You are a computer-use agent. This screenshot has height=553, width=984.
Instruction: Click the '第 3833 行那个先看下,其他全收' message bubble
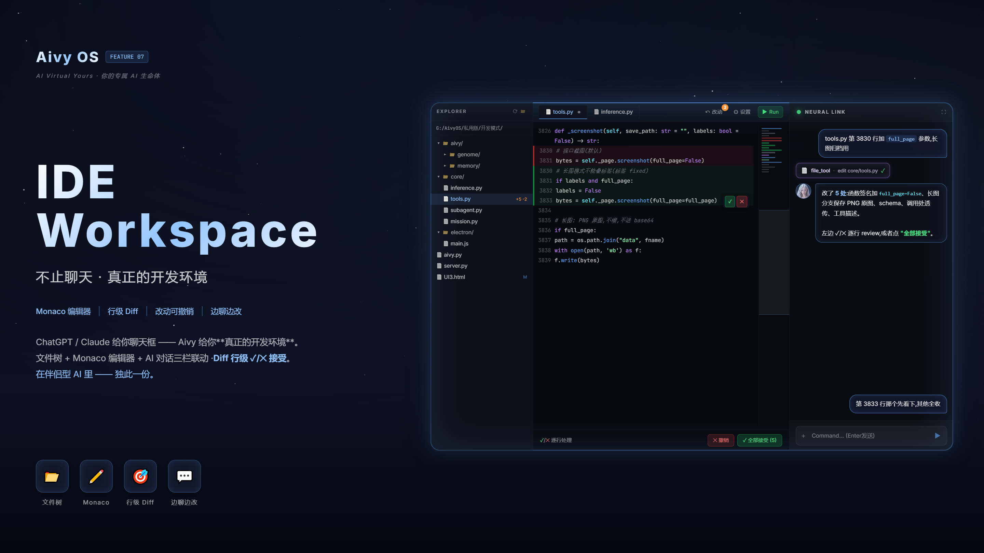point(898,404)
